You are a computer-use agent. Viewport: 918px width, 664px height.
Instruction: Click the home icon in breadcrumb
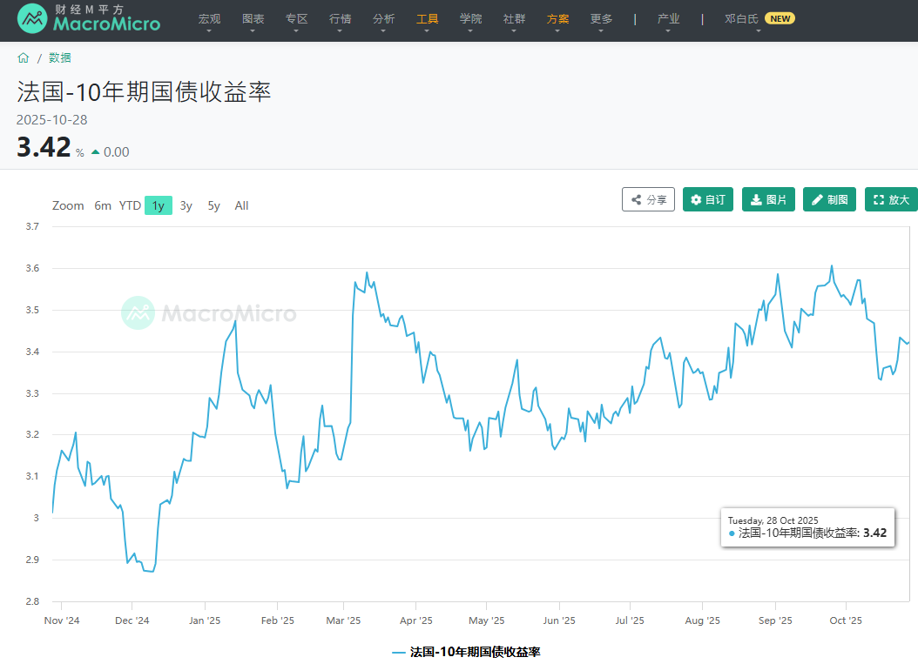[x=24, y=58]
